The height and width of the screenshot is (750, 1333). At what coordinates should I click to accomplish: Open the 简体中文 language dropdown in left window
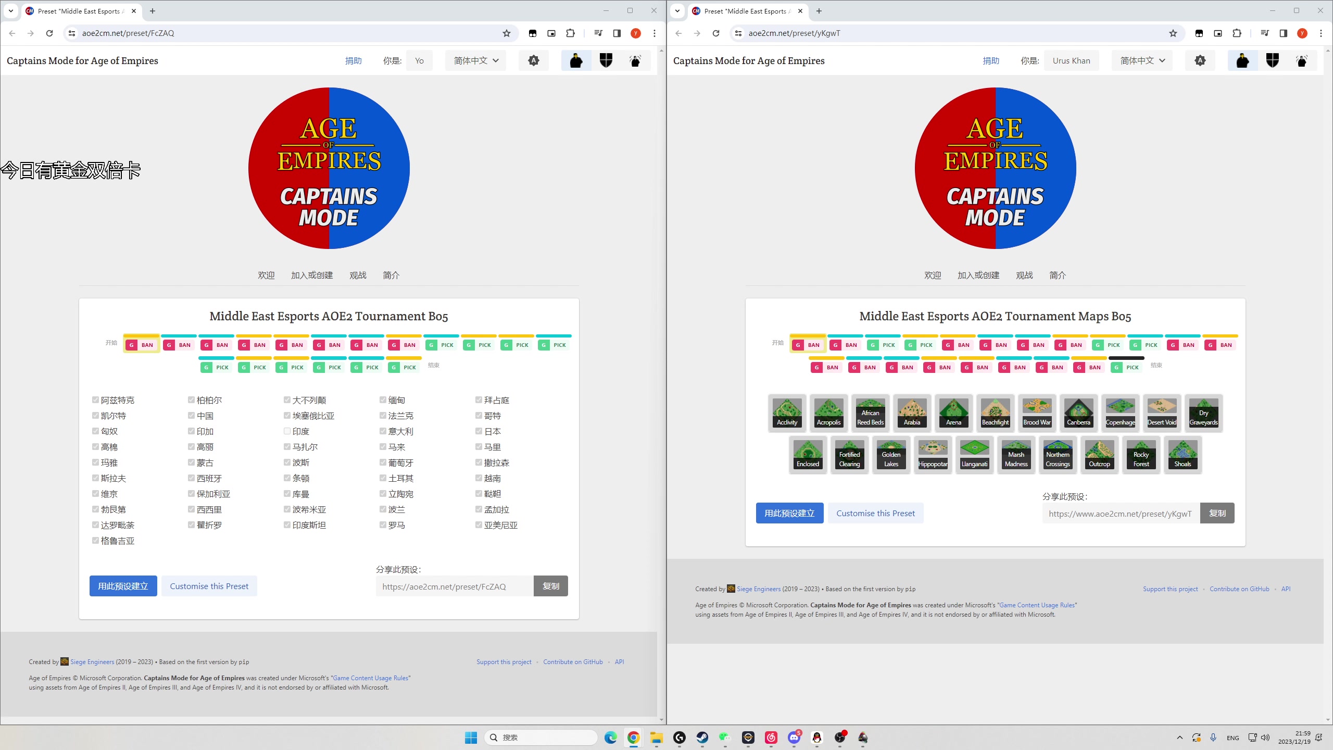pos(476,61)
